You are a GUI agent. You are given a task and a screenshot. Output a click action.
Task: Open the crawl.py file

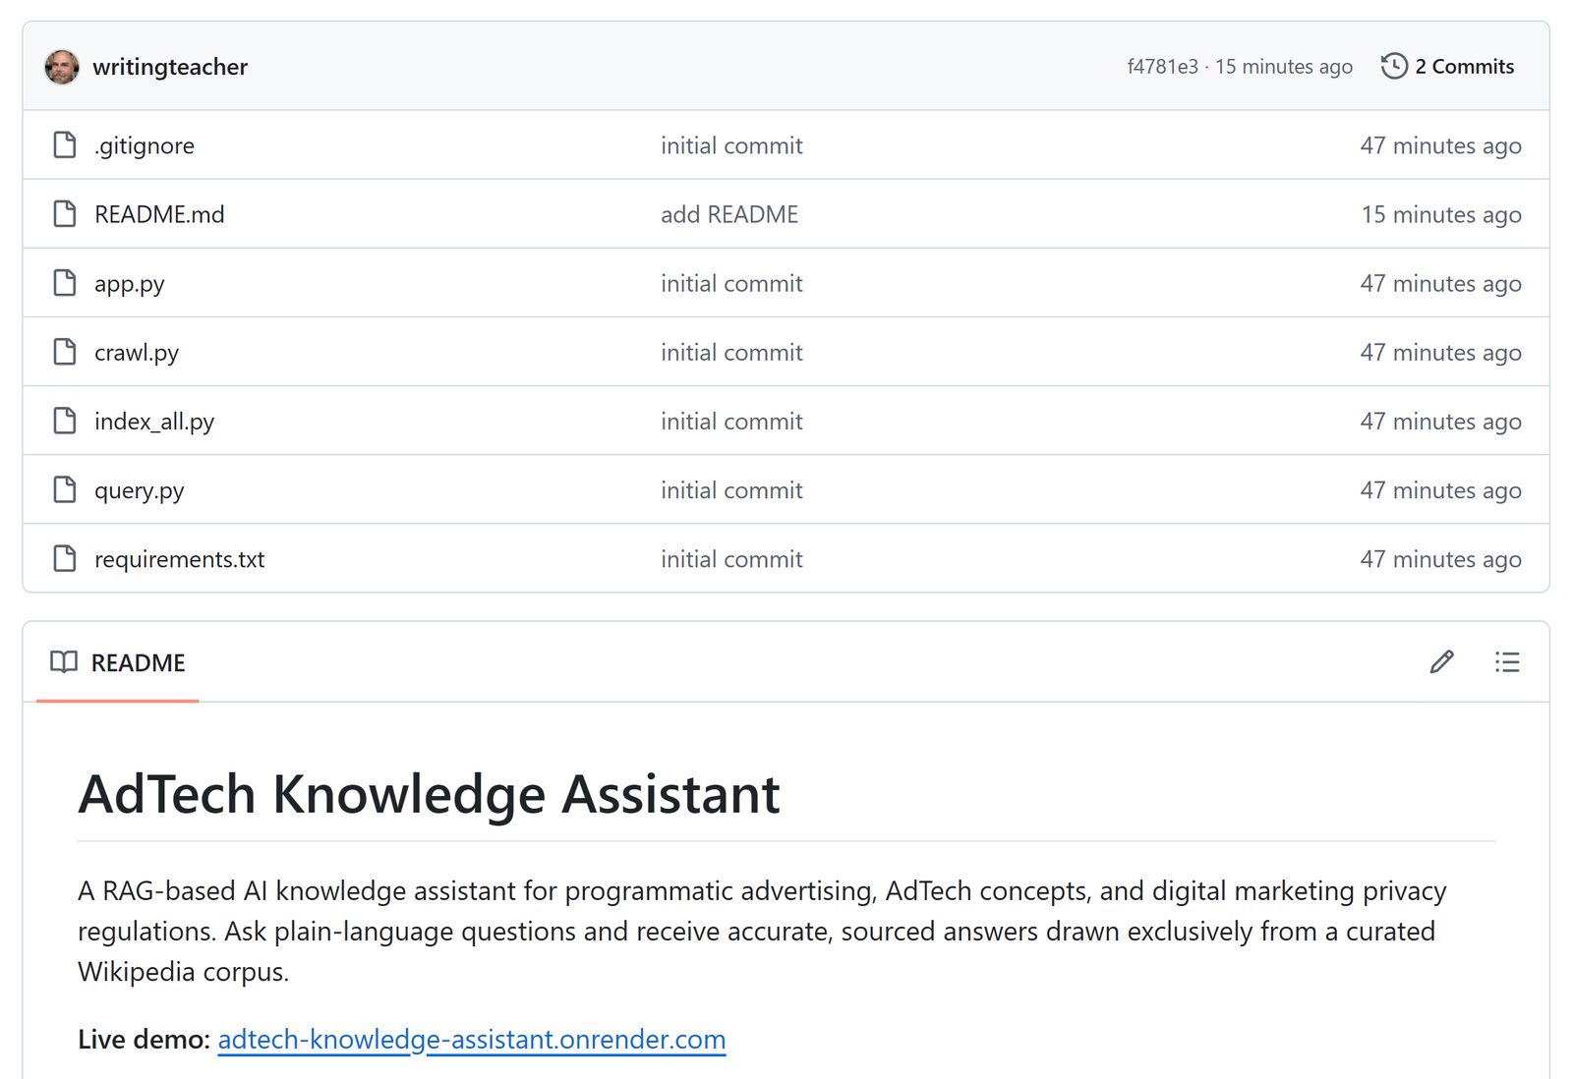point(136,352)
